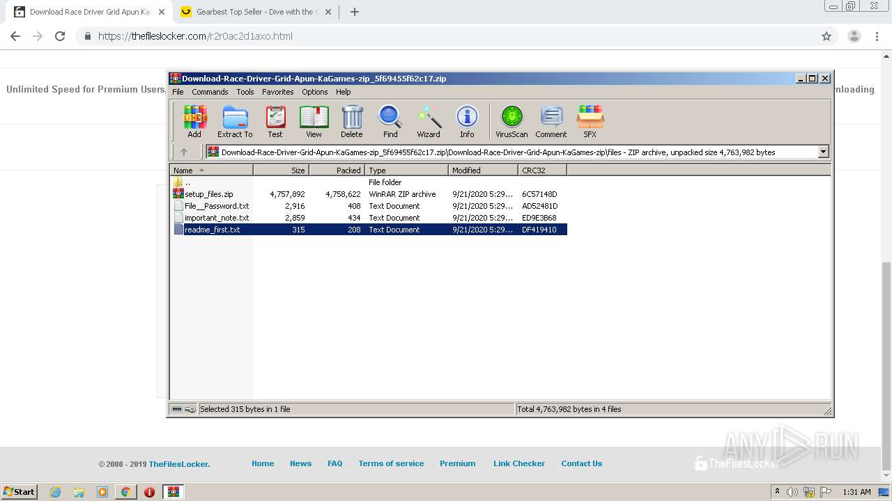Sort by the Modified column header
The height and width of the screenshot is (501, 892).
[483, 170]
